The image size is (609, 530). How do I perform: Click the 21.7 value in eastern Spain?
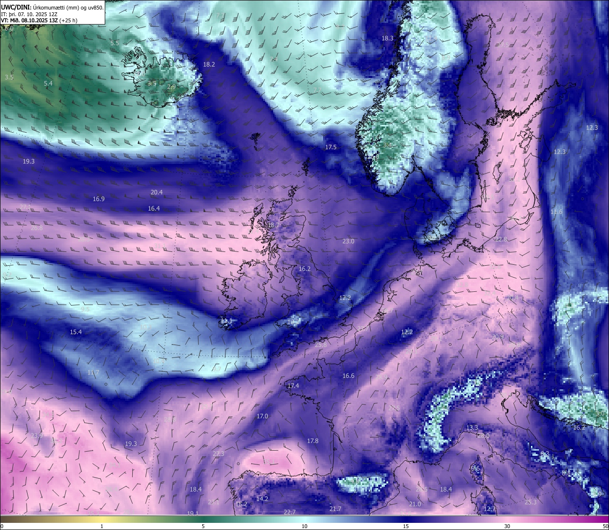[335, 509]
